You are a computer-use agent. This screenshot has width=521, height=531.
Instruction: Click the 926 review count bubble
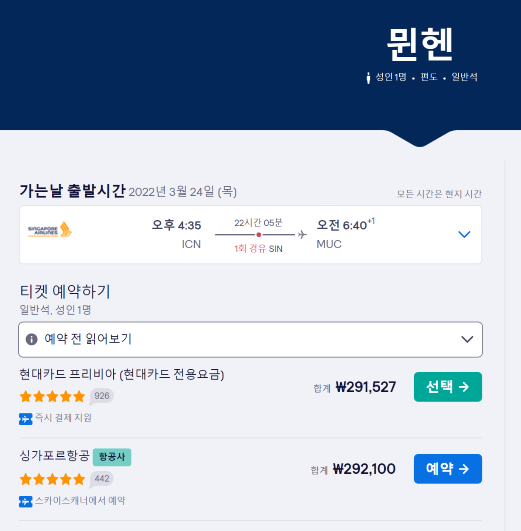(101, 396)
